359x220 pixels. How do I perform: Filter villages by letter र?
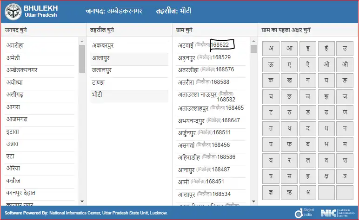[289, 161]
